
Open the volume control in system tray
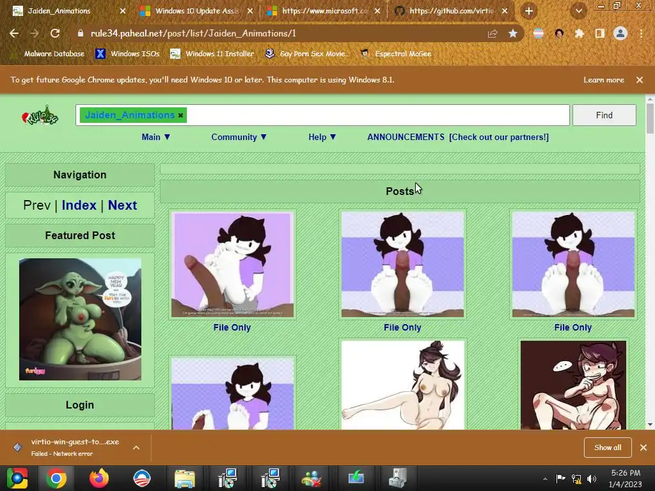coord(592,479)
